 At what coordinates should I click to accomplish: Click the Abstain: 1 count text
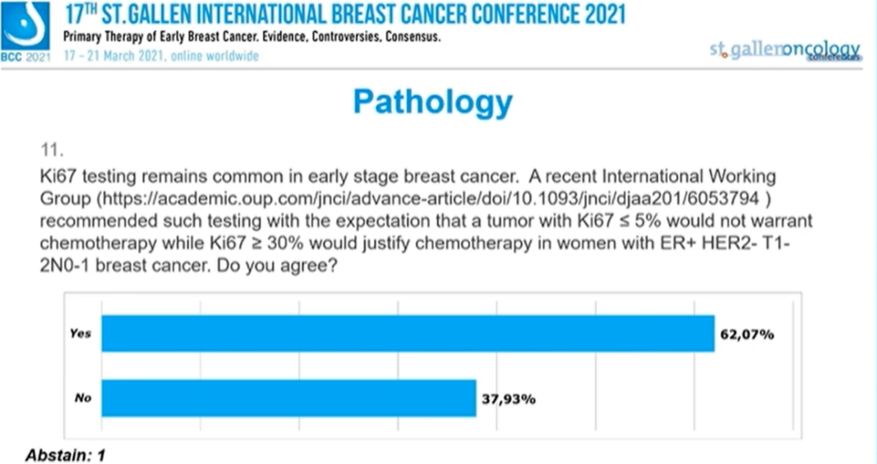pos(66,454)
